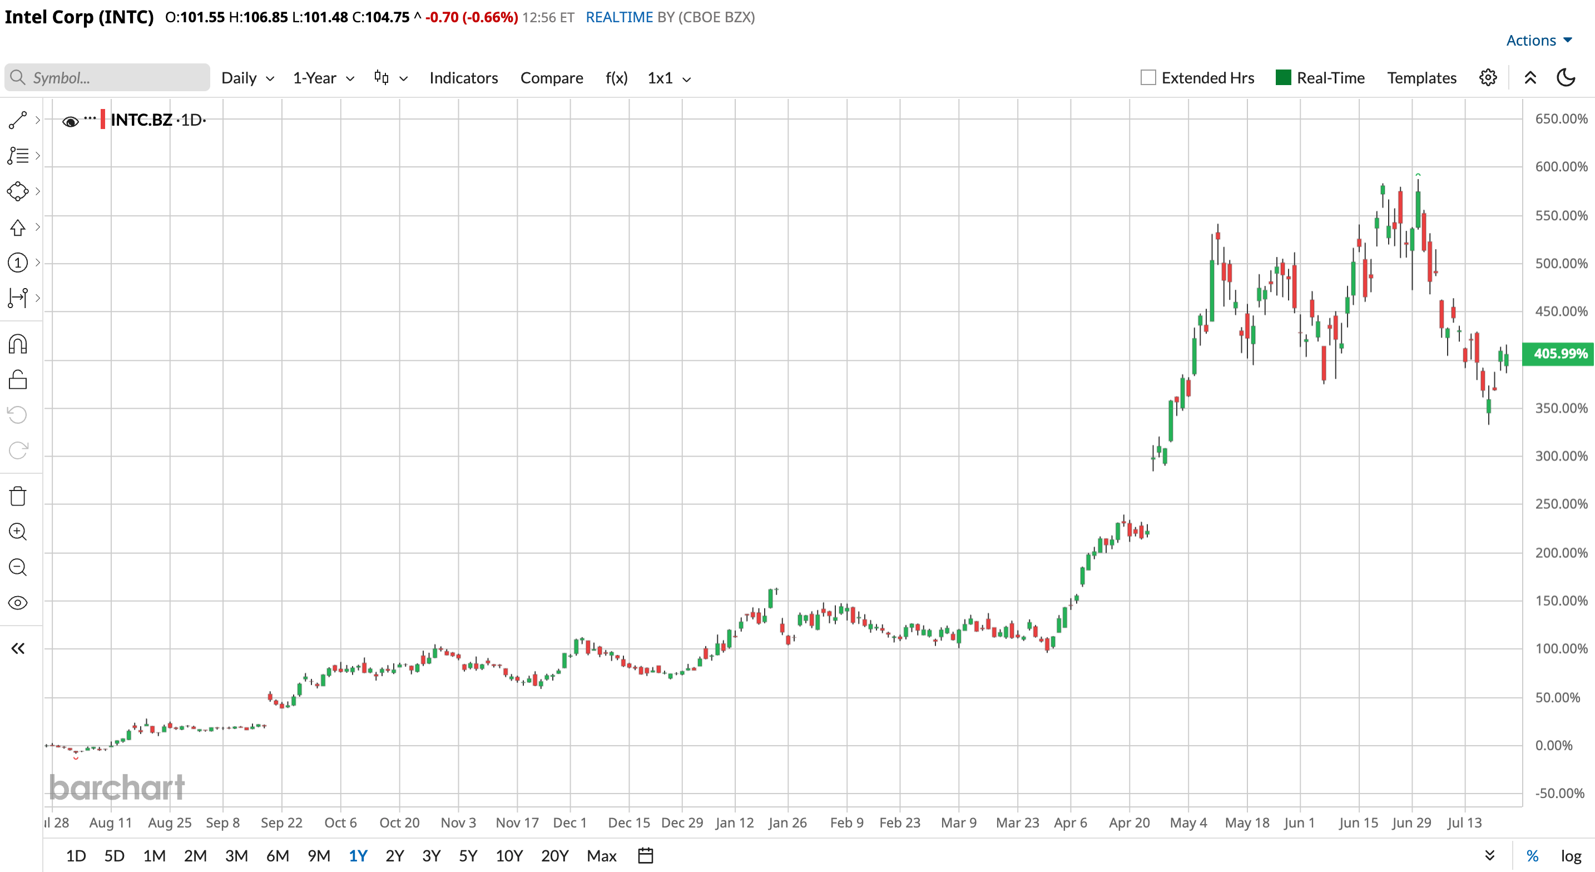Open the Compare menu
Image resolution: width=1595 pixels, height=872 pixels.
[552, 78]
